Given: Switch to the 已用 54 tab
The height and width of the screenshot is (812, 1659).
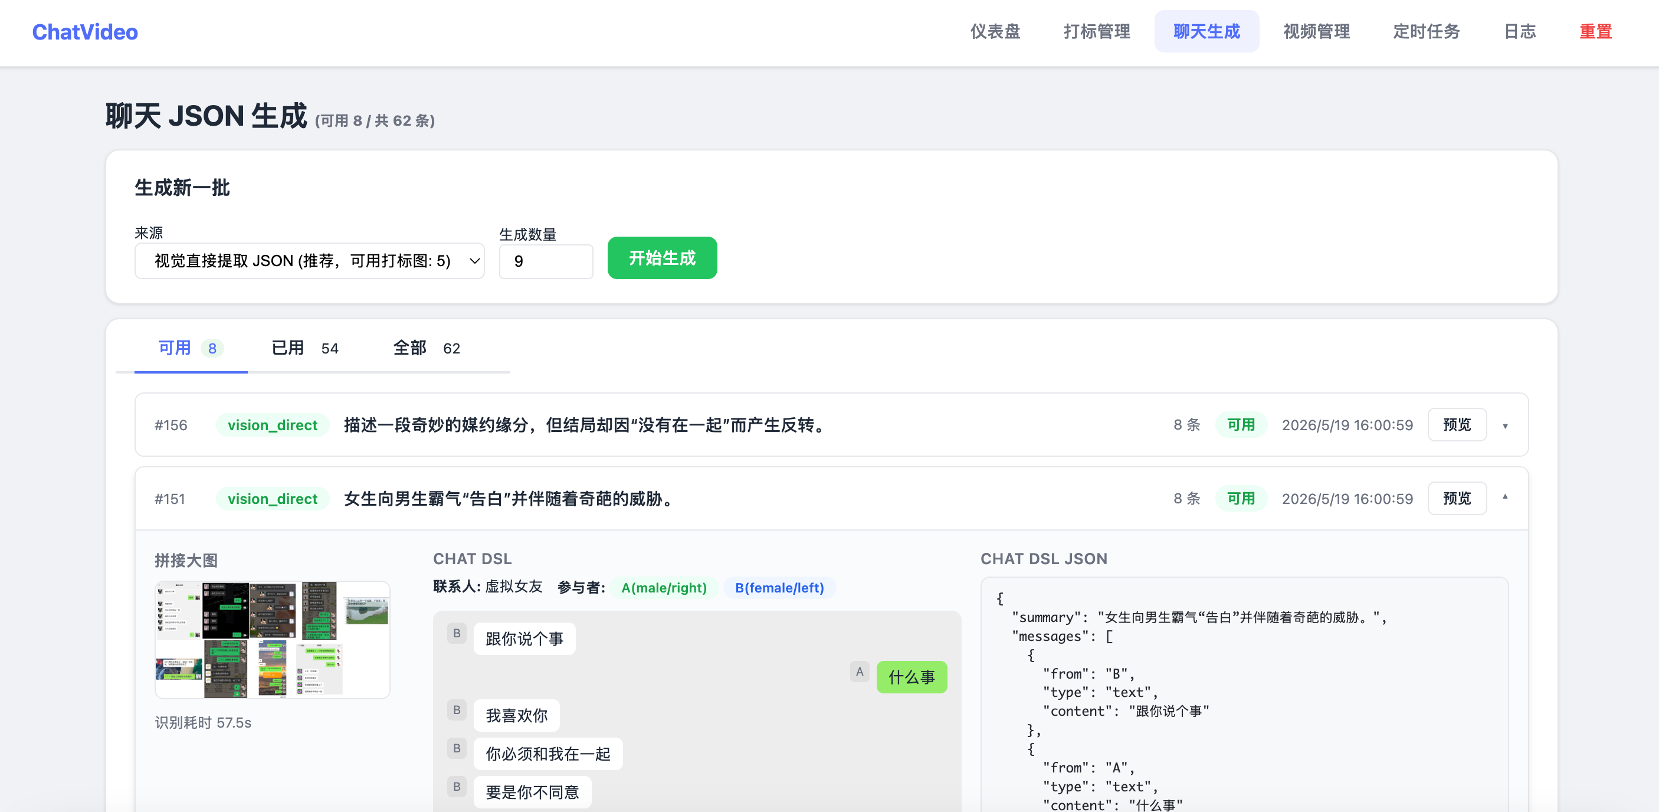Looking at the screenshot, I should point(304,348).
